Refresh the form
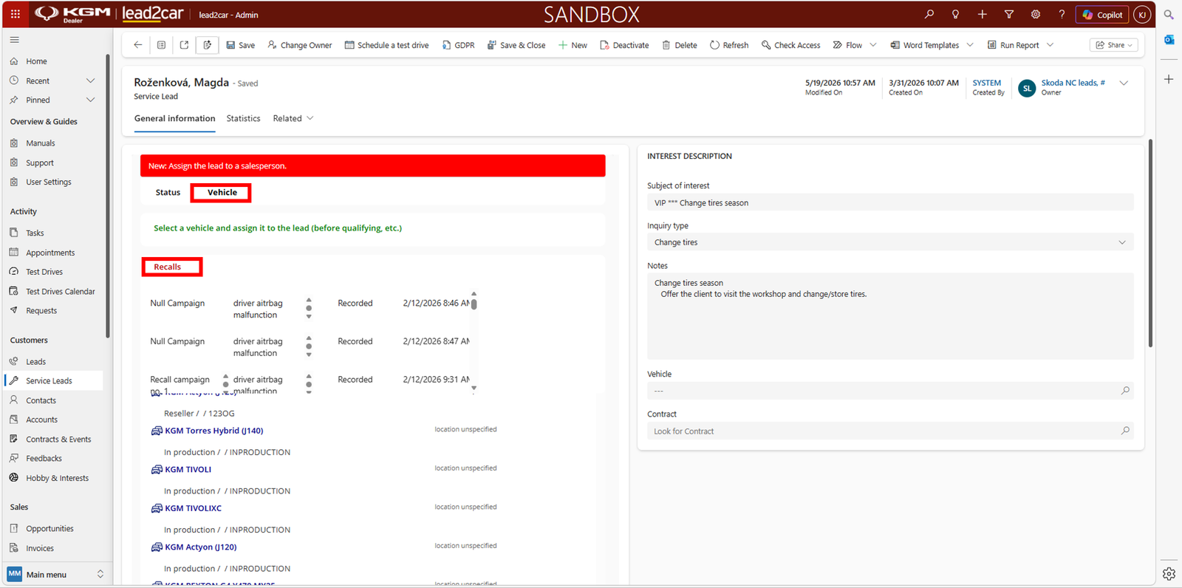The image size is (1182, 588). [x=729, y=45]
